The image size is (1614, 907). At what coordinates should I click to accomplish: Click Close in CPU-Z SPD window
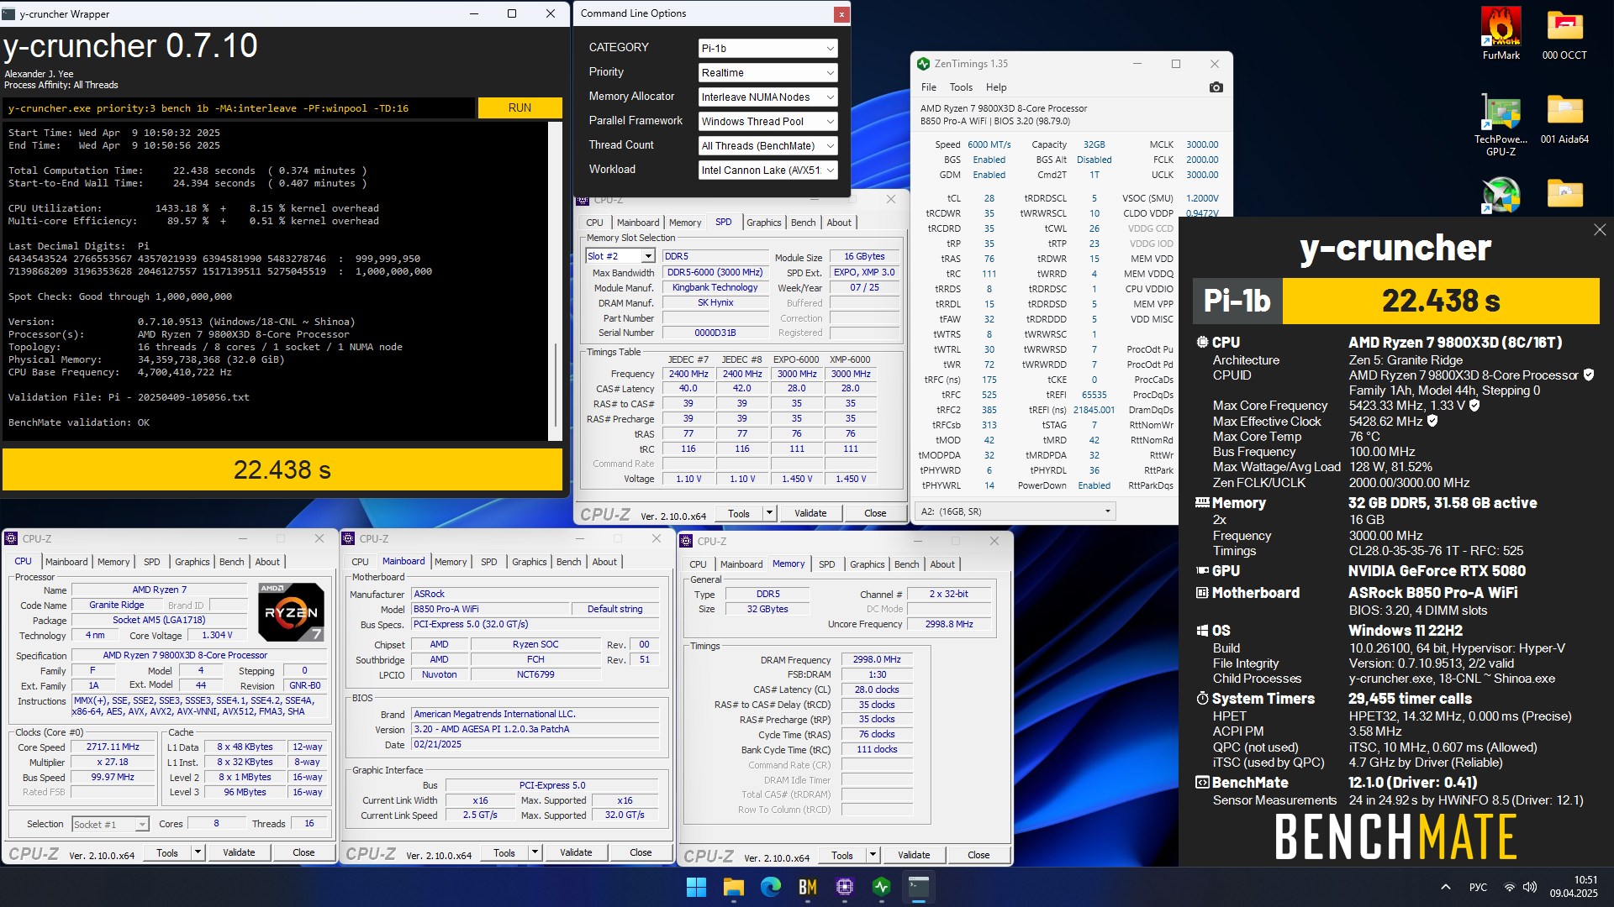(x=875, y=513)
